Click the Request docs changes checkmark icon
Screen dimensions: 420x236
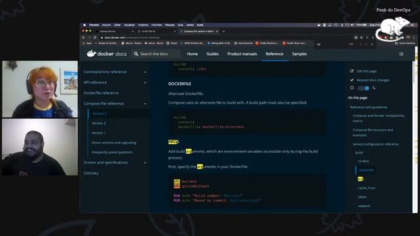click(352, 80)
